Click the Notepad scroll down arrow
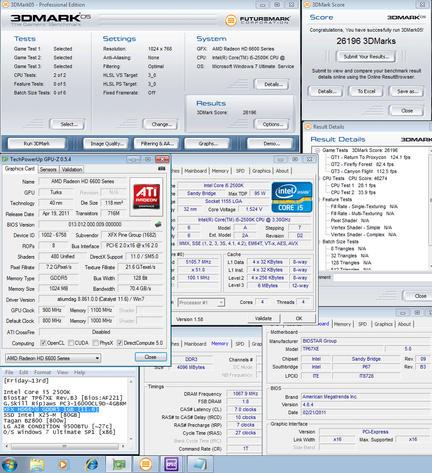This screenshot has width=432, height=473. tap(131, 439)
